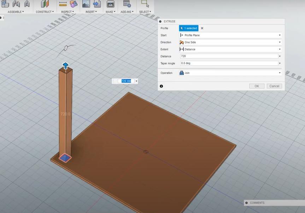Open the INSPECT menu

[68, 12]
